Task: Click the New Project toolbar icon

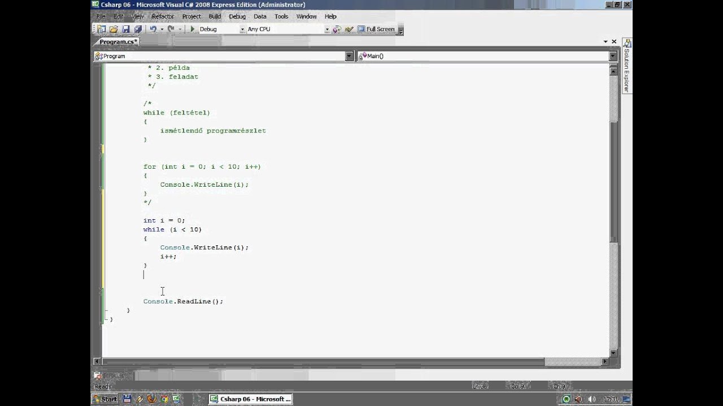Action: point(101,29)
